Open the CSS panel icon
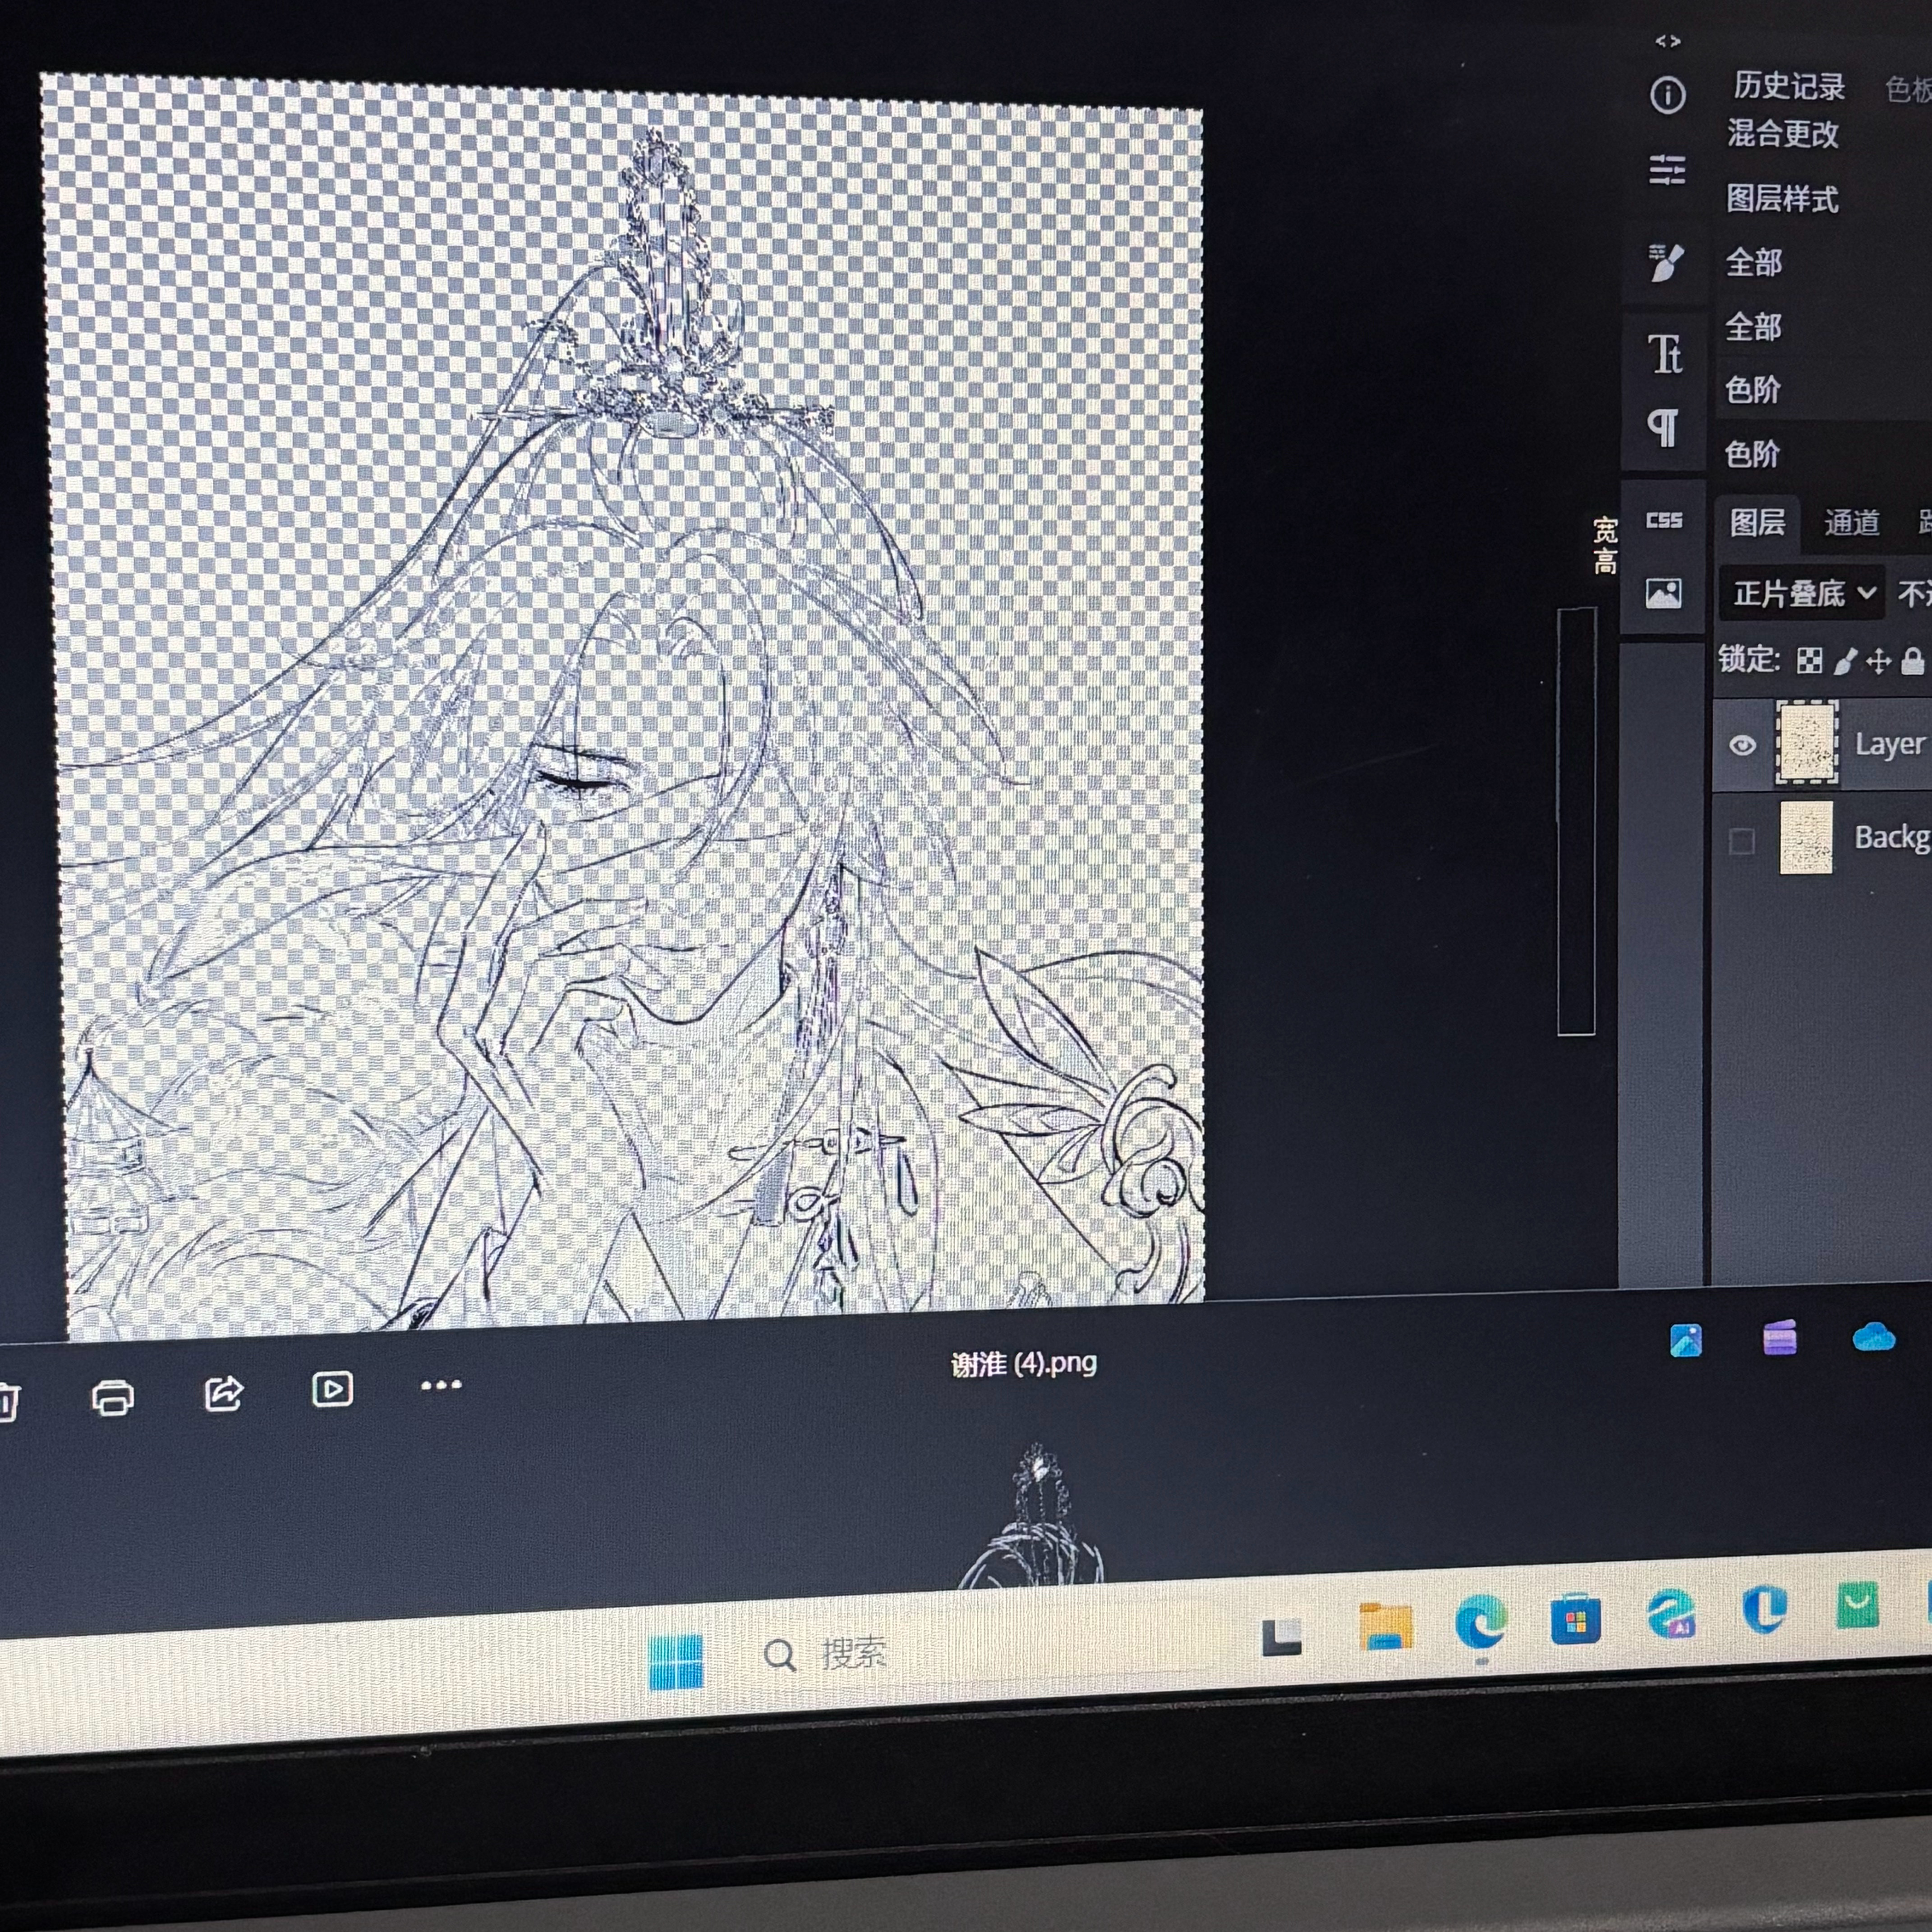This screenshot has height=1932, width=1932. click(x=1664, y=520)
